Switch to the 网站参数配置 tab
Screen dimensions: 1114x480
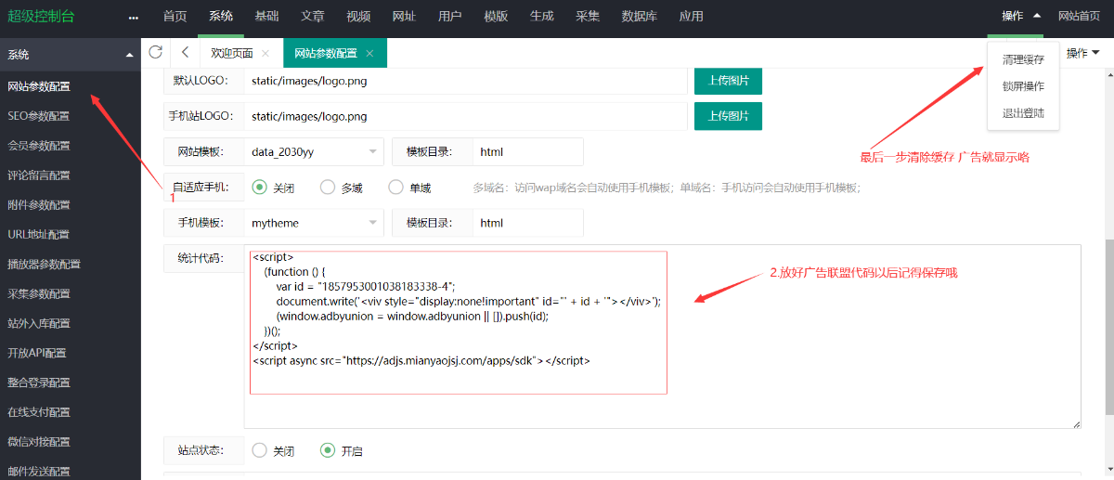(326, 53)
